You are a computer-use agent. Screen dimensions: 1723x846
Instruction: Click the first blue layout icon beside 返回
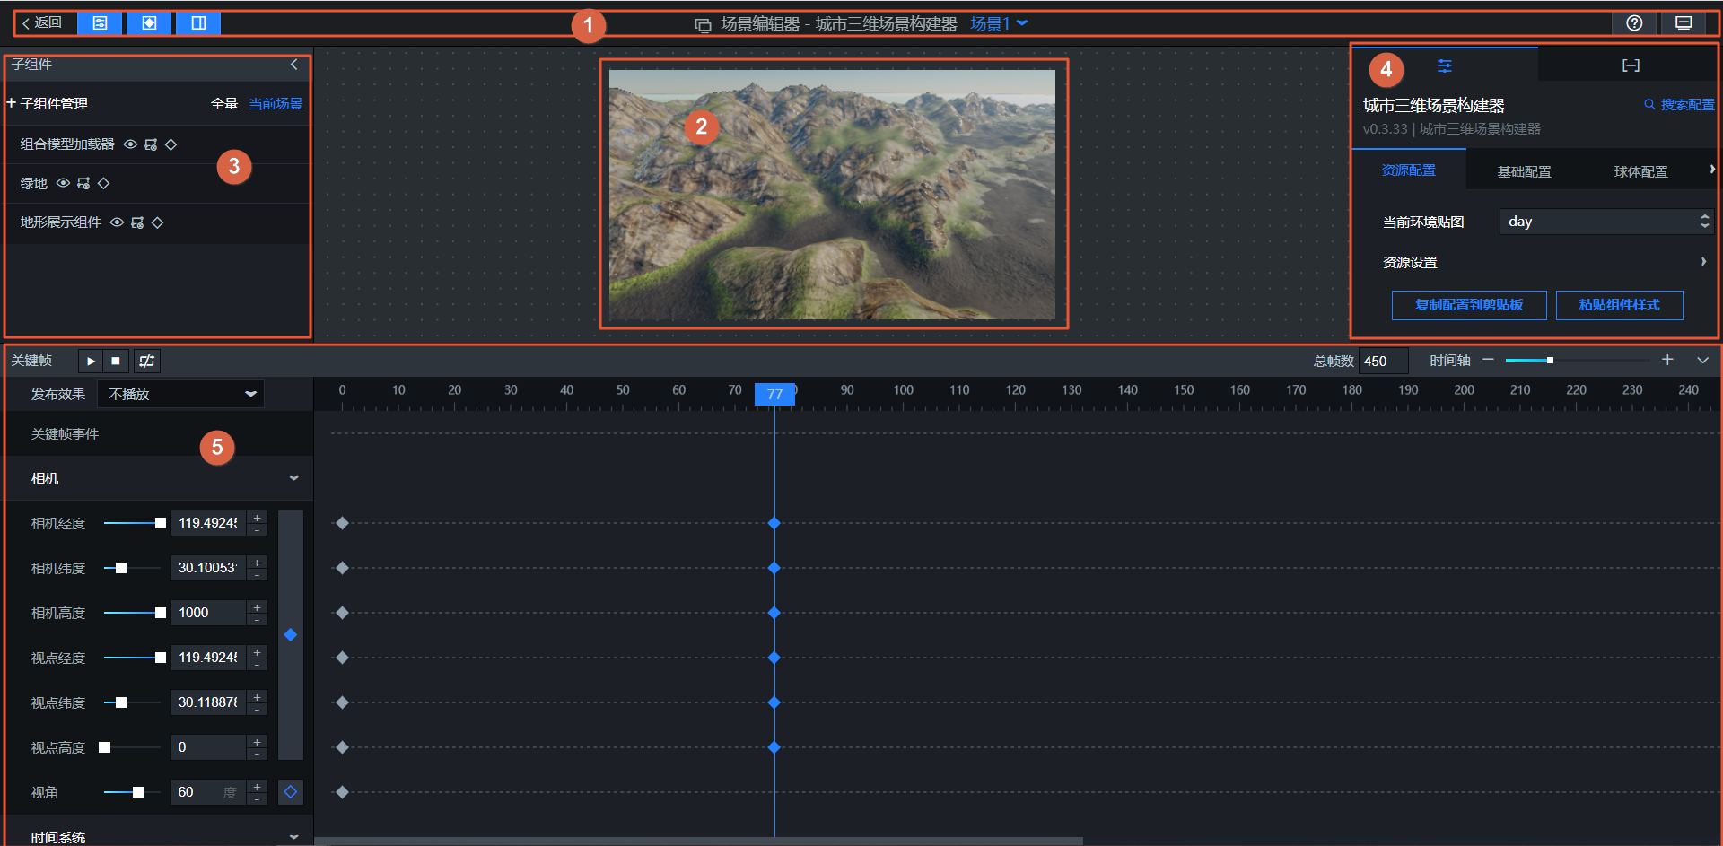[x=100, y=23]
